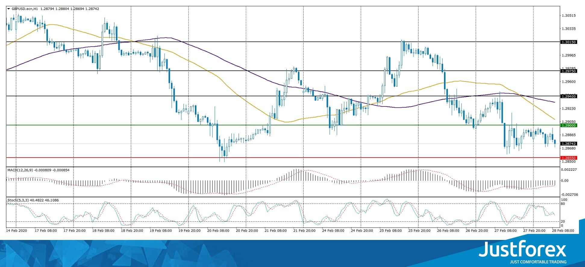Click the 26 Feb 08:00 time label
The image size is (585, 267).
pyautogui.click(x=448, y=231)
